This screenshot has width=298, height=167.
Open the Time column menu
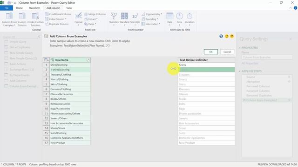(179, 19)
